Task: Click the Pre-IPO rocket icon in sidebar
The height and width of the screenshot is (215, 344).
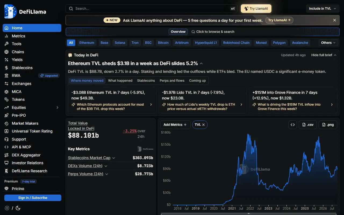Action: pyautogui.click(x=6, y=115)
